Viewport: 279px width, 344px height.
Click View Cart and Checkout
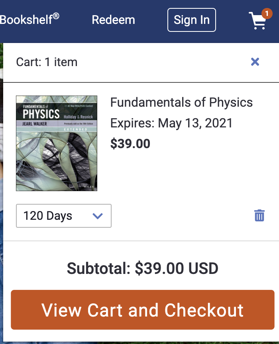pyautogui.click(x=142, y=310)
